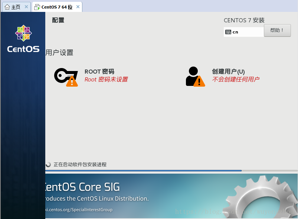The height and width of the screenshot is (219, 298).
Task: Click the home icon on 主页 tab
Action: click(7, 7)
